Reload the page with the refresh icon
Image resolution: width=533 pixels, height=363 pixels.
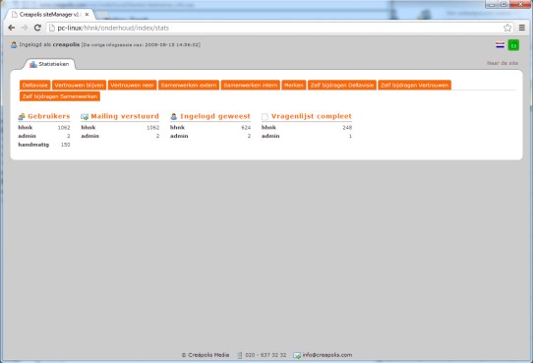click(x=37, y=28)
